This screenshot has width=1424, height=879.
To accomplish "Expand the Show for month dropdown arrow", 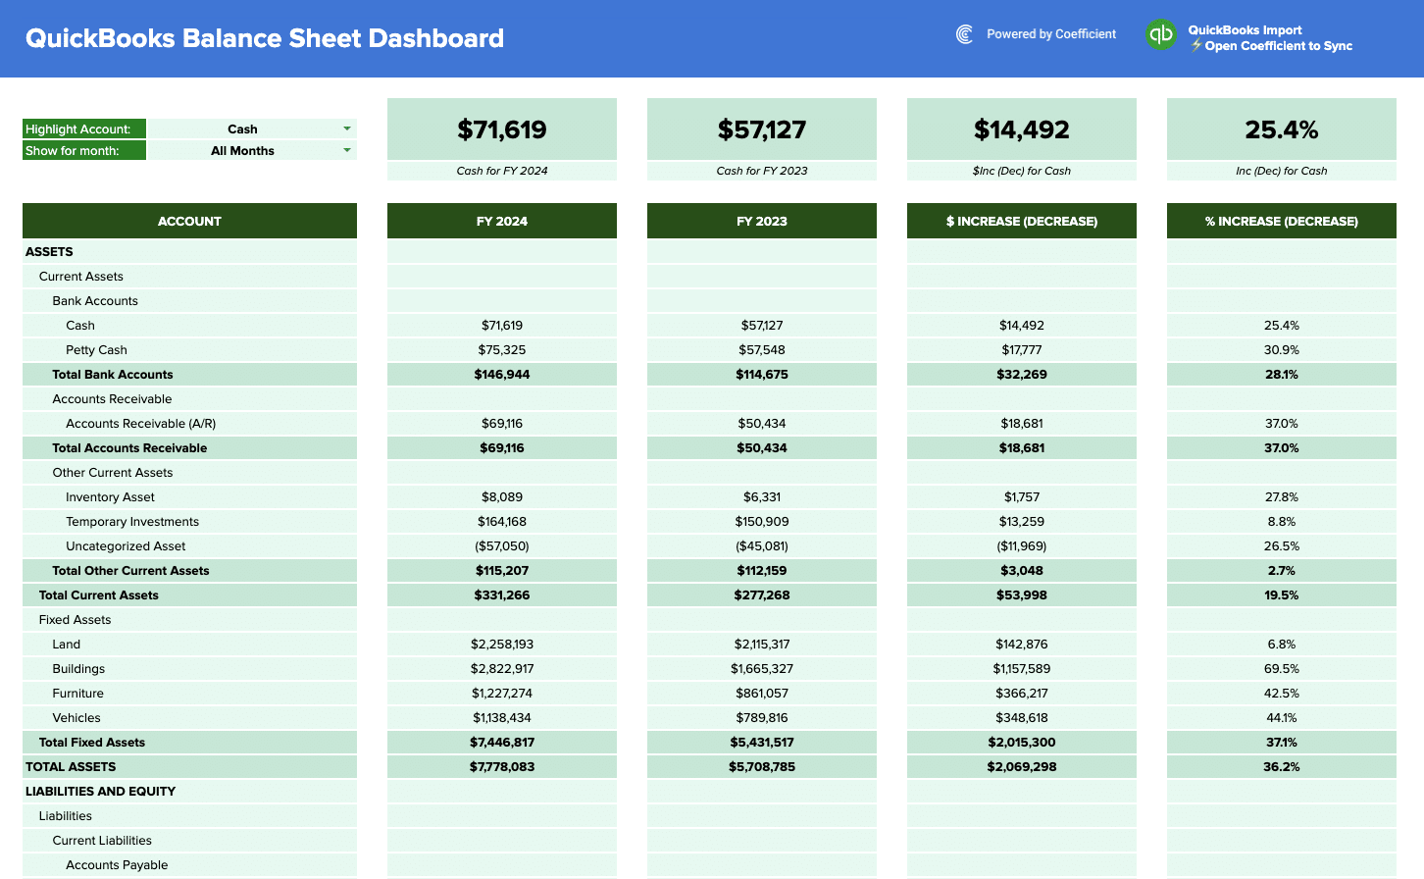I will tap(347, 150).
